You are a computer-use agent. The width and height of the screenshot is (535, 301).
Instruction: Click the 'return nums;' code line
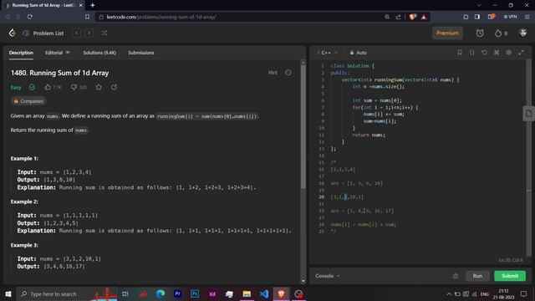(x=369, y=135)
